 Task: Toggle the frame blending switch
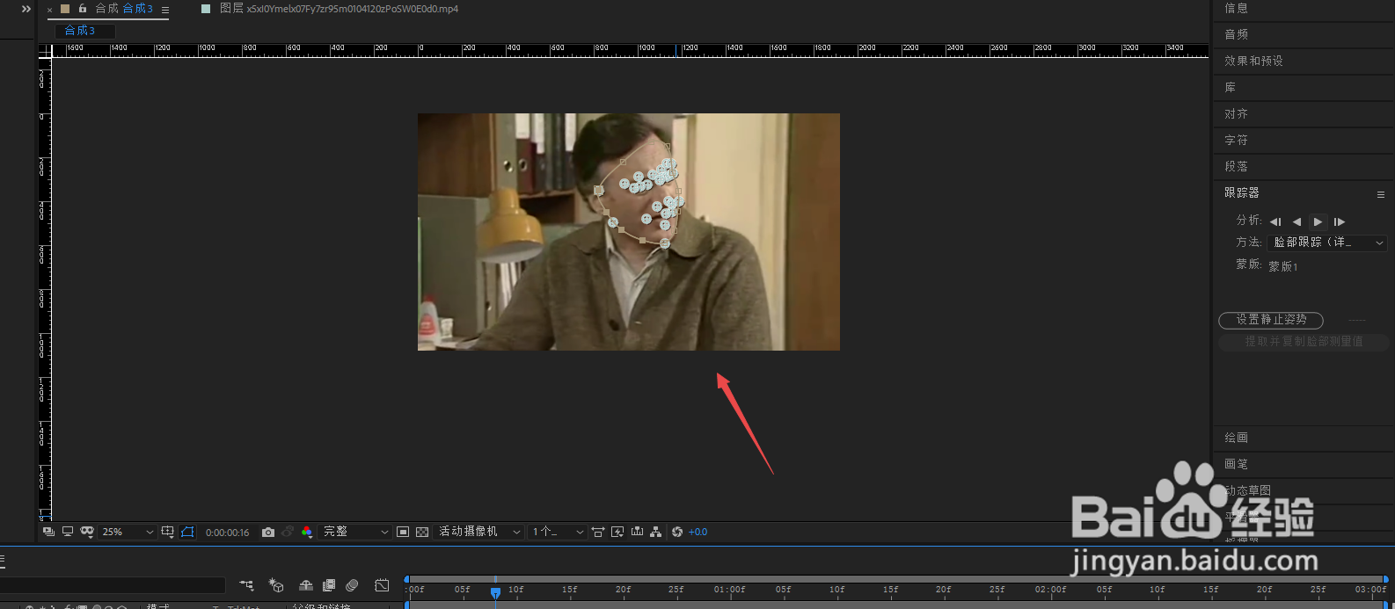coord(329,585)
